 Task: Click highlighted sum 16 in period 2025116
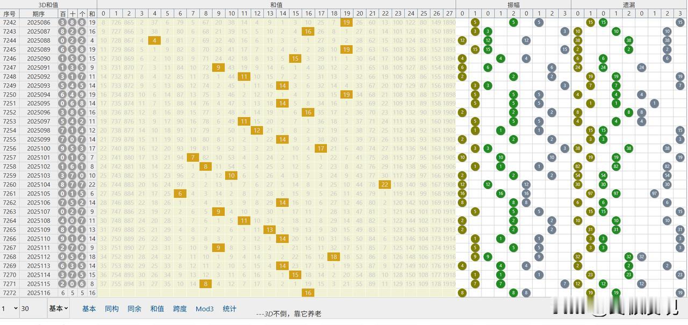point(308,293)
